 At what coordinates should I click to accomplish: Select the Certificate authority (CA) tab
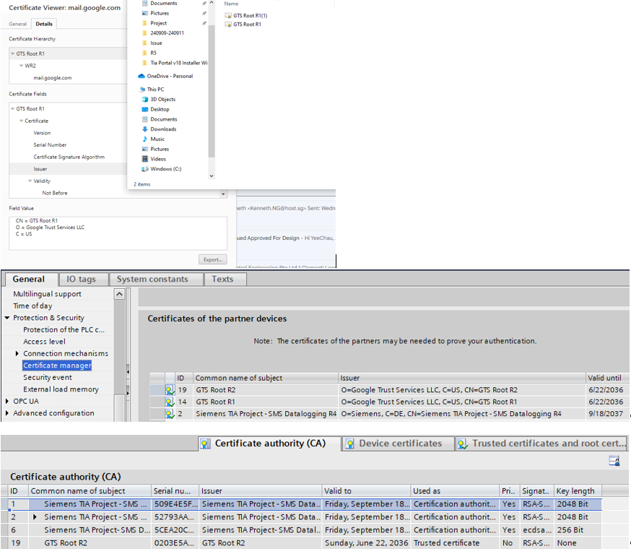(269, 444)
